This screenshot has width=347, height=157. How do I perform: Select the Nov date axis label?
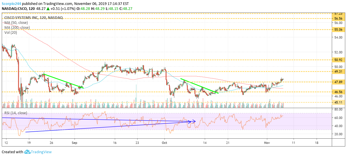point(267,143)
